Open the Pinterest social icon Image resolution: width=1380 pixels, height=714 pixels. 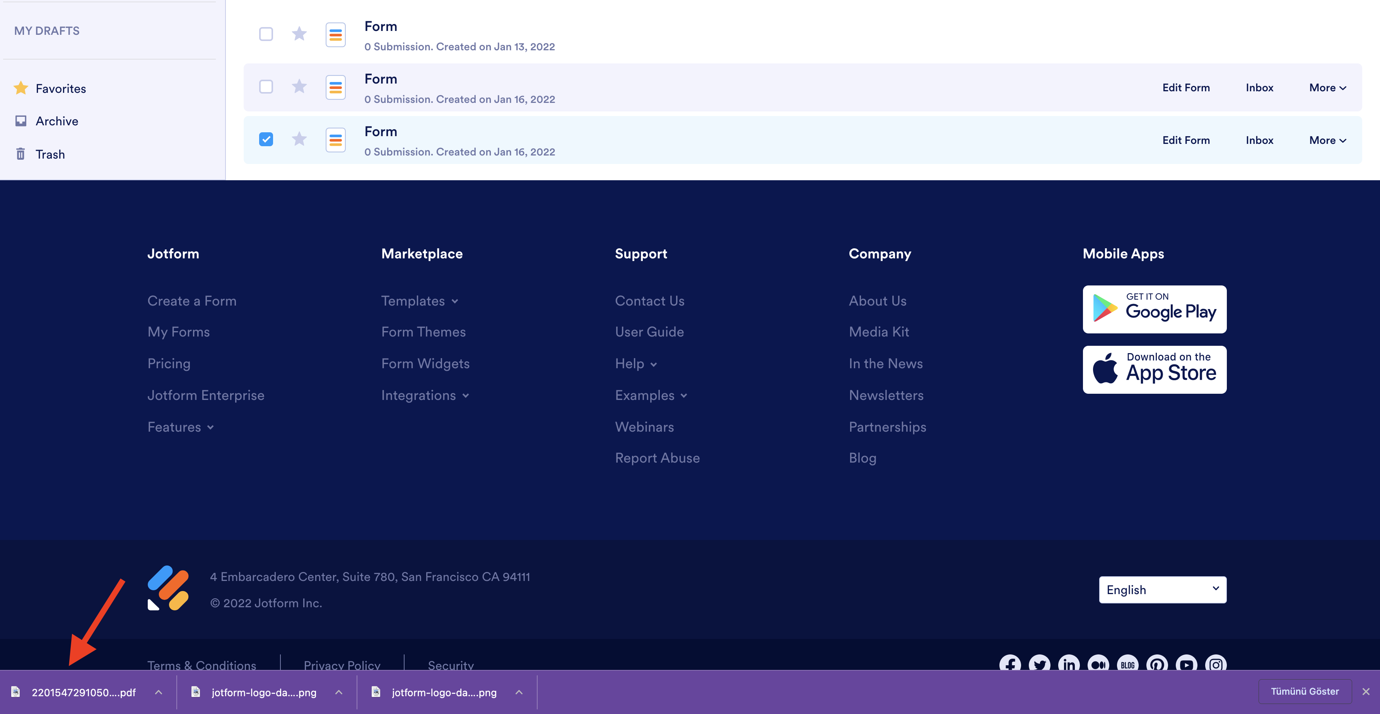(x=1156, y=664)
